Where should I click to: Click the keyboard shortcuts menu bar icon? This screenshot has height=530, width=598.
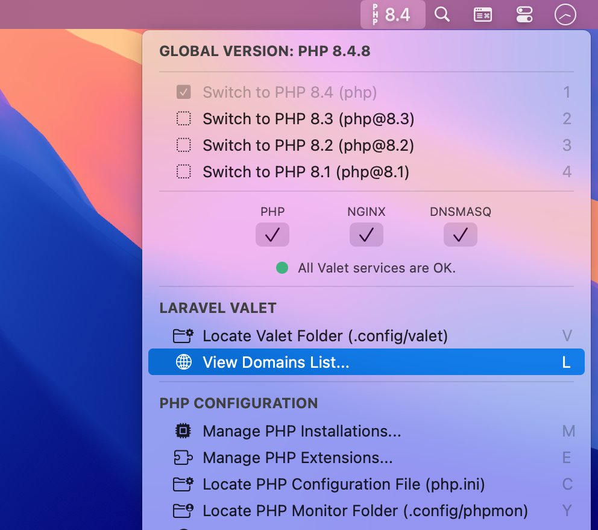point(482,15)
